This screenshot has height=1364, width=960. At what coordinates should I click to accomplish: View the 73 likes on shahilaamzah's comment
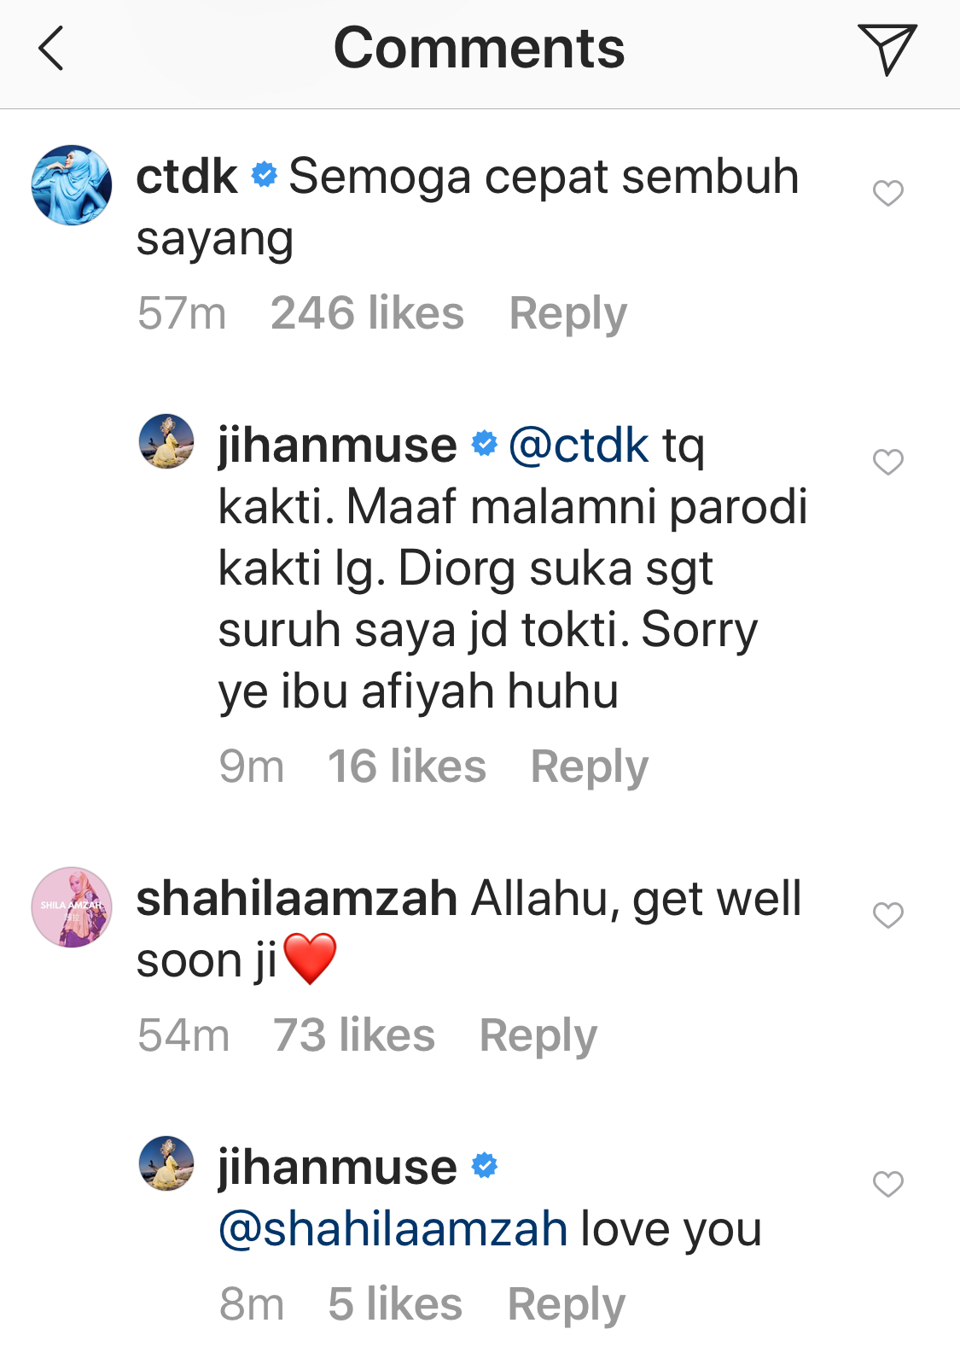(x=354, y=1035)
